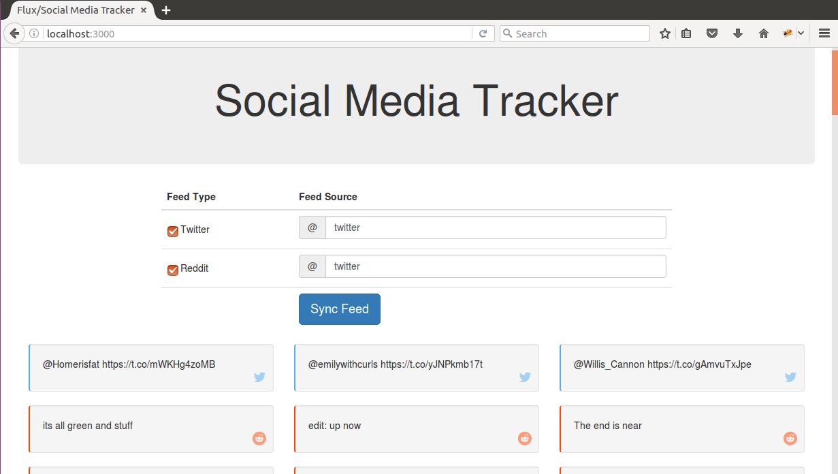Click 'its all green and stuff' post text

(x=88, y=426)
